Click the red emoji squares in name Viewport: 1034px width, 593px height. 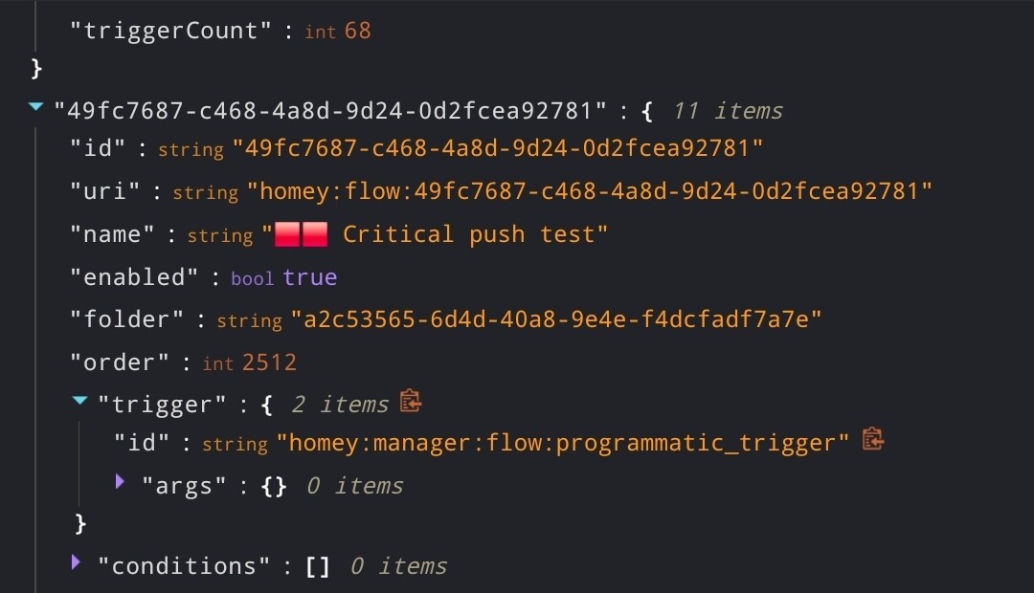[301, 234]
